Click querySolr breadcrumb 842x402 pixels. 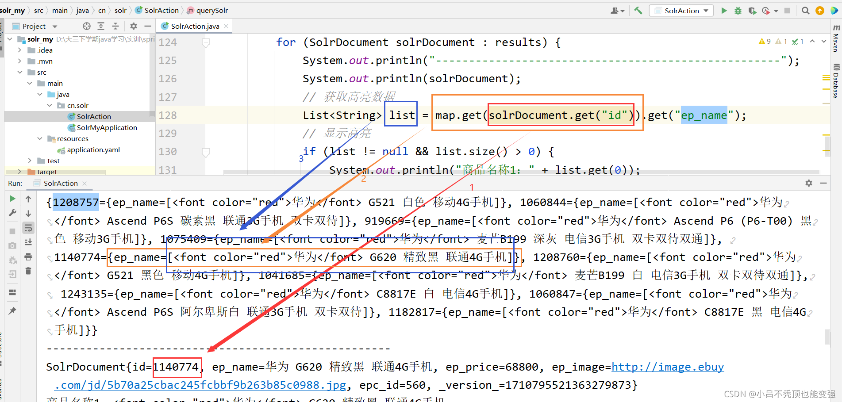207,10
